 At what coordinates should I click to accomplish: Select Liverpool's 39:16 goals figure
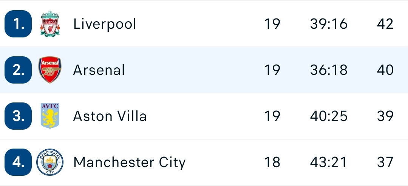pyautogui.click(x=329, y=24)
